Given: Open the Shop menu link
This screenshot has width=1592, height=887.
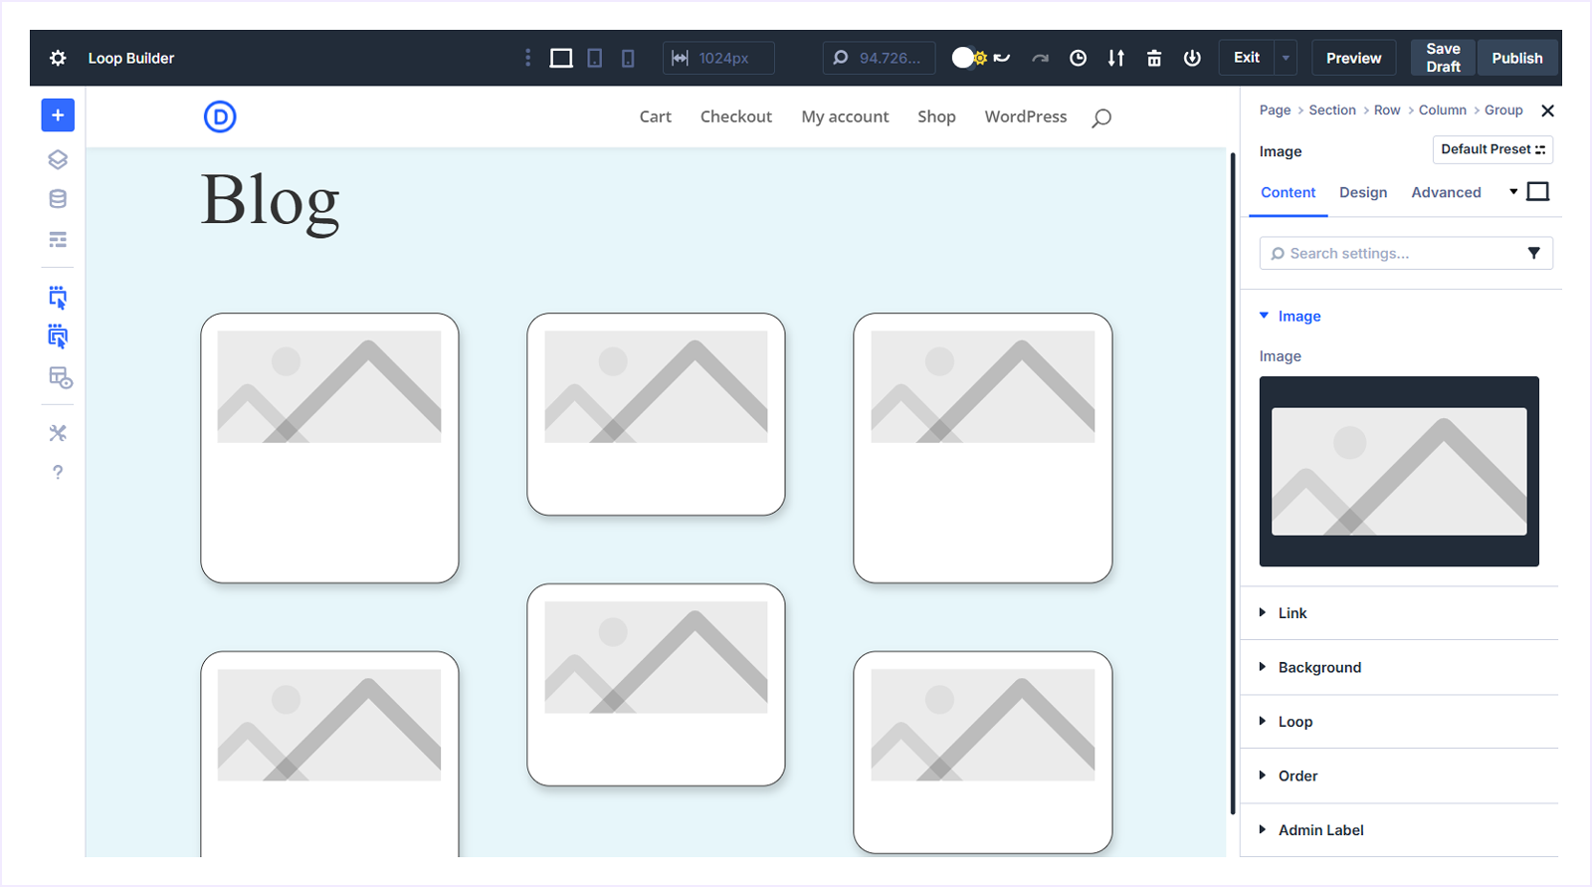Looking at the screenshot, I should (x=936, y=116).
